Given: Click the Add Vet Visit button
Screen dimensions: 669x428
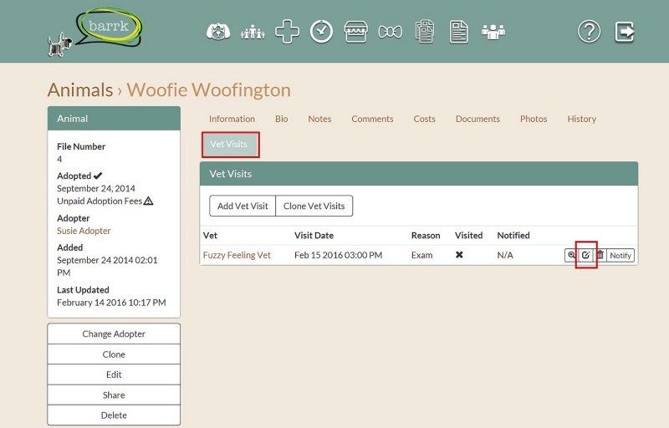Looking at the screenshot, I should tap(243, 206).
